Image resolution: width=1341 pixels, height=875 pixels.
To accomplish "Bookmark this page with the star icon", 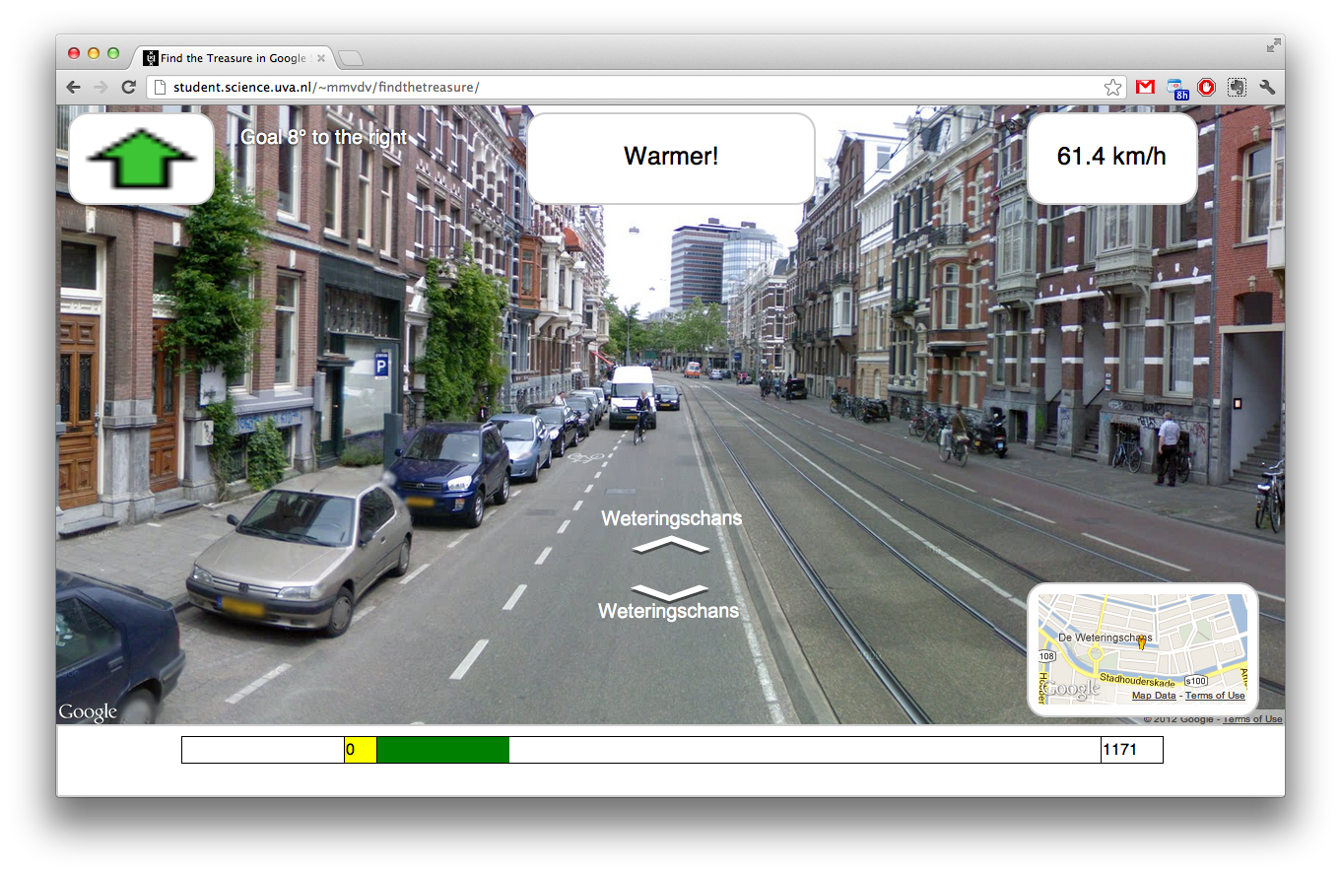I will (1112, 87).
